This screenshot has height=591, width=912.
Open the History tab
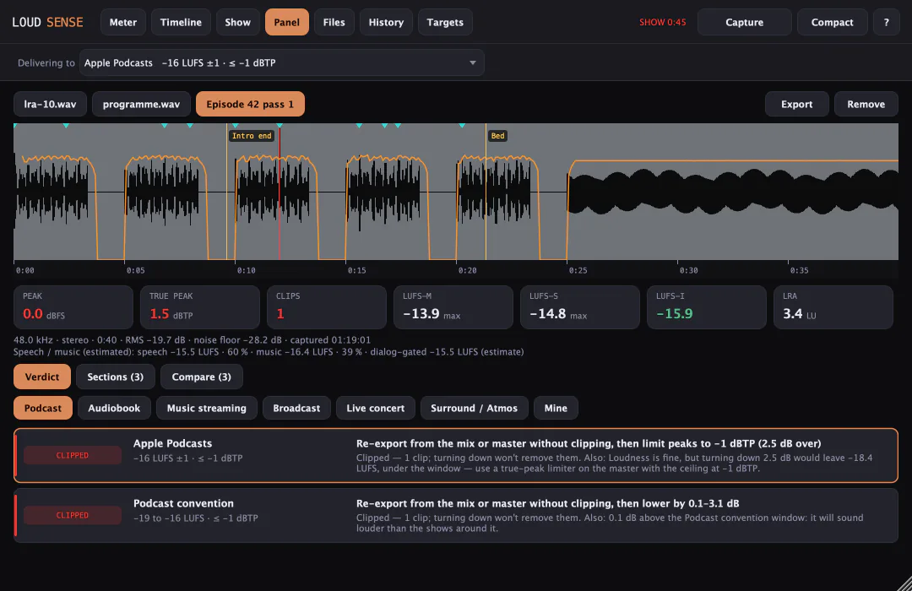point(386,22)
